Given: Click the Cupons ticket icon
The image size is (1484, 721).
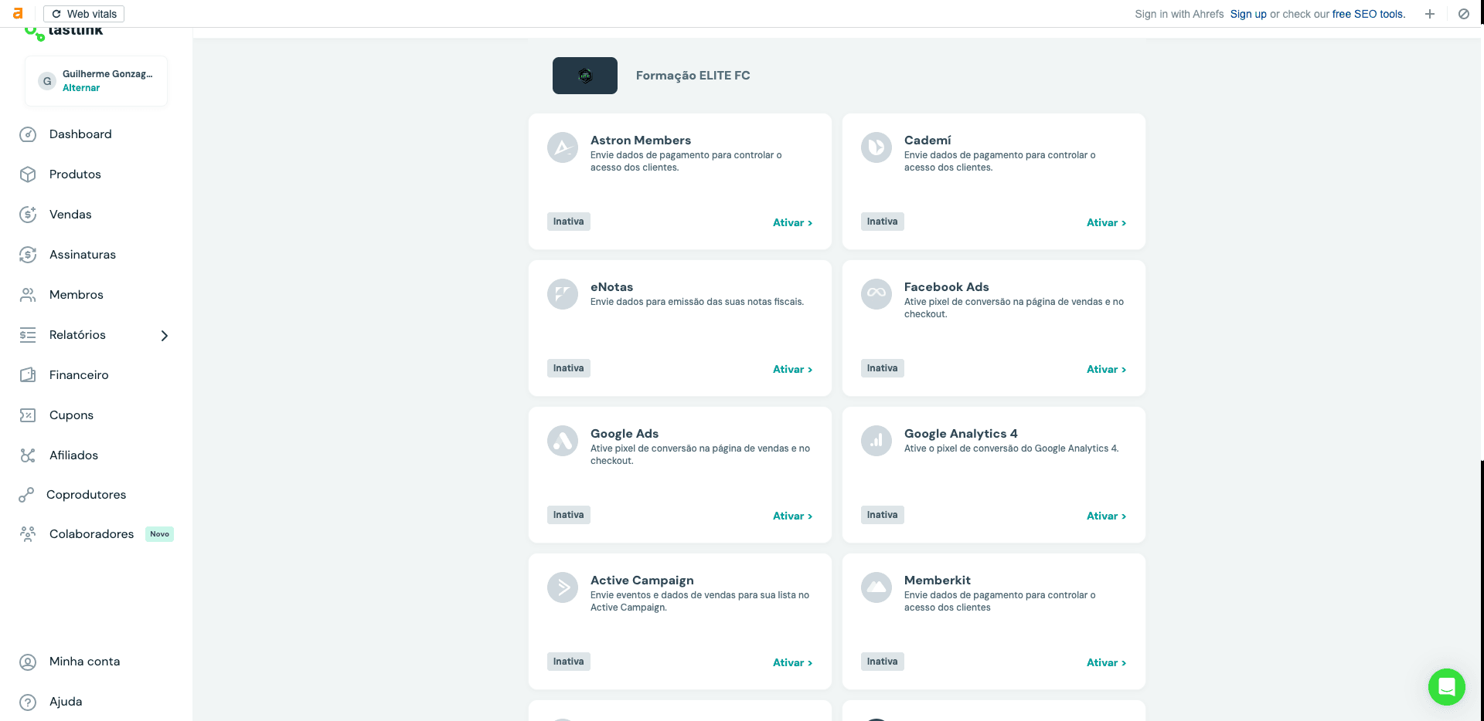Looking at the screenshot, I should (x=28, y=415).
